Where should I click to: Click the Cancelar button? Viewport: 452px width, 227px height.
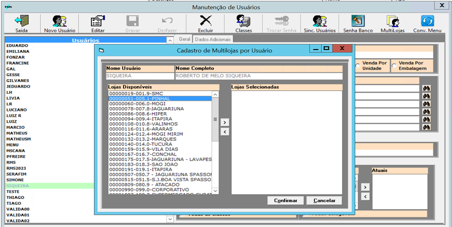tap(324, 200)
